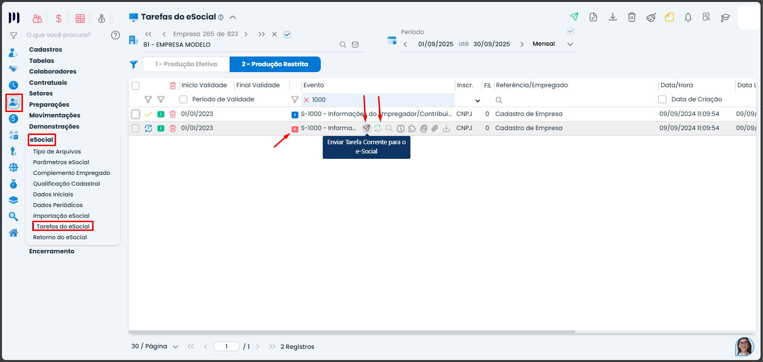This screenshot has height=362, width=763.
Task: Open the notifications bell
Action: pos(688,18)
